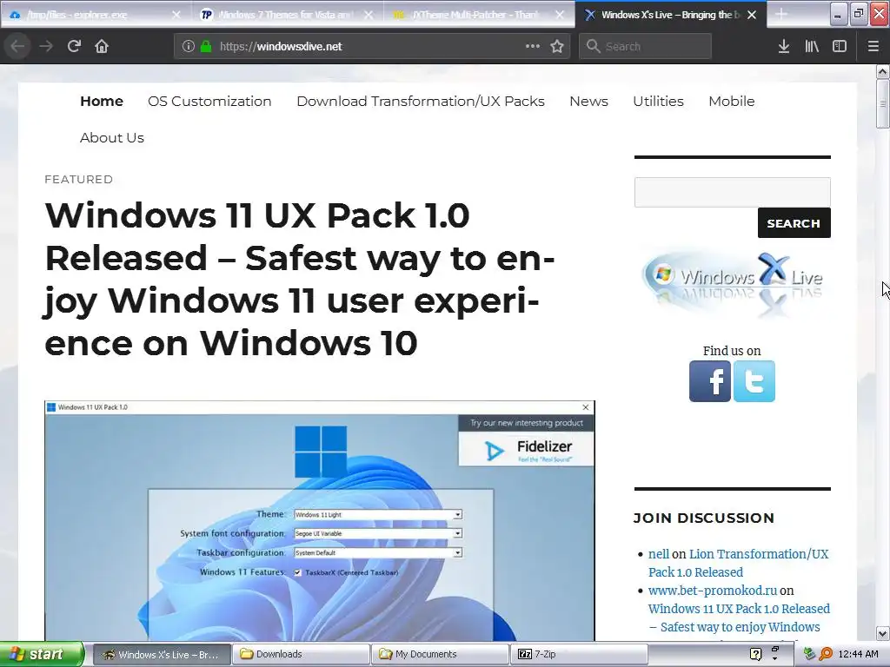Viewport: 890px width, 667px height.
Task: Open Windows 11 UX Pack 1.0 Released comment link
Action: [x=739, y=617]
